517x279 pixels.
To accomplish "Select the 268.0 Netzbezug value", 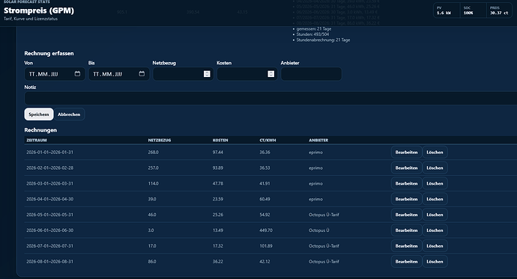I will (153, 153).
